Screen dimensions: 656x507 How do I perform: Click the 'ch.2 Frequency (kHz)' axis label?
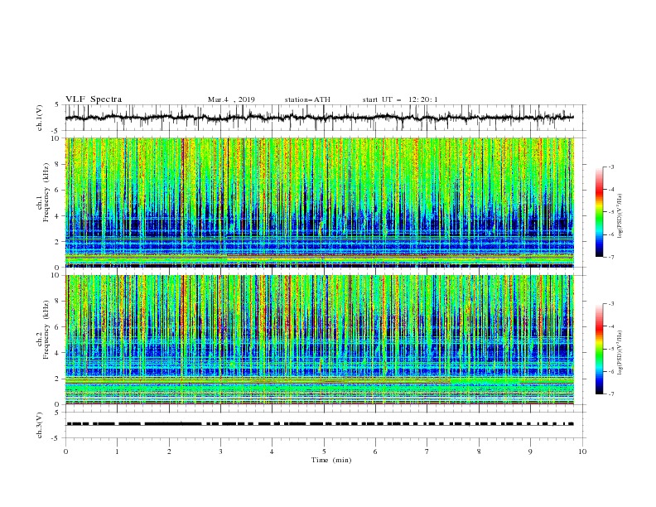[x=43, y=340]
